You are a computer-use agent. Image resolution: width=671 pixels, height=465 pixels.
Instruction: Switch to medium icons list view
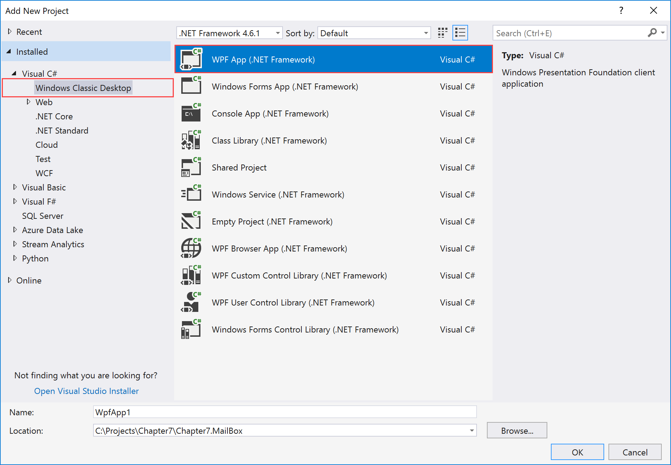460,33
